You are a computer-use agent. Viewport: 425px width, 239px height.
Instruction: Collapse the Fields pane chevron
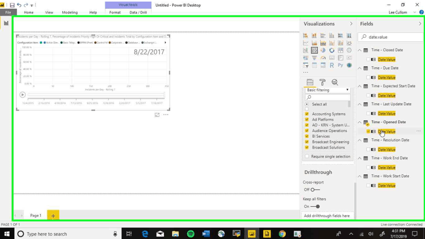coord(420,24)
